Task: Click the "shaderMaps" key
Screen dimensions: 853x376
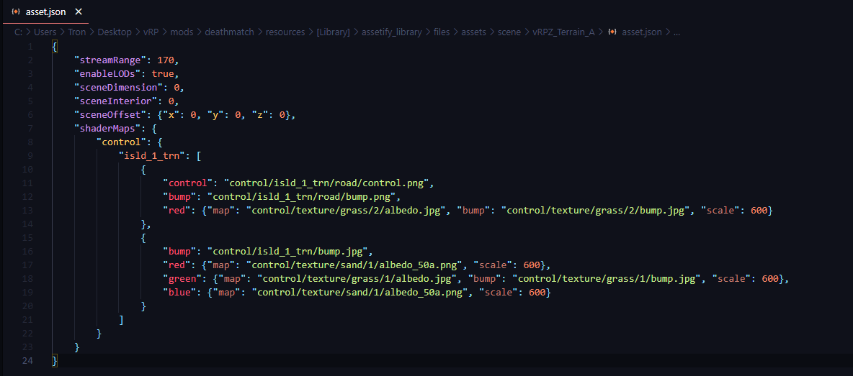Action: click(x=108, y=128)
